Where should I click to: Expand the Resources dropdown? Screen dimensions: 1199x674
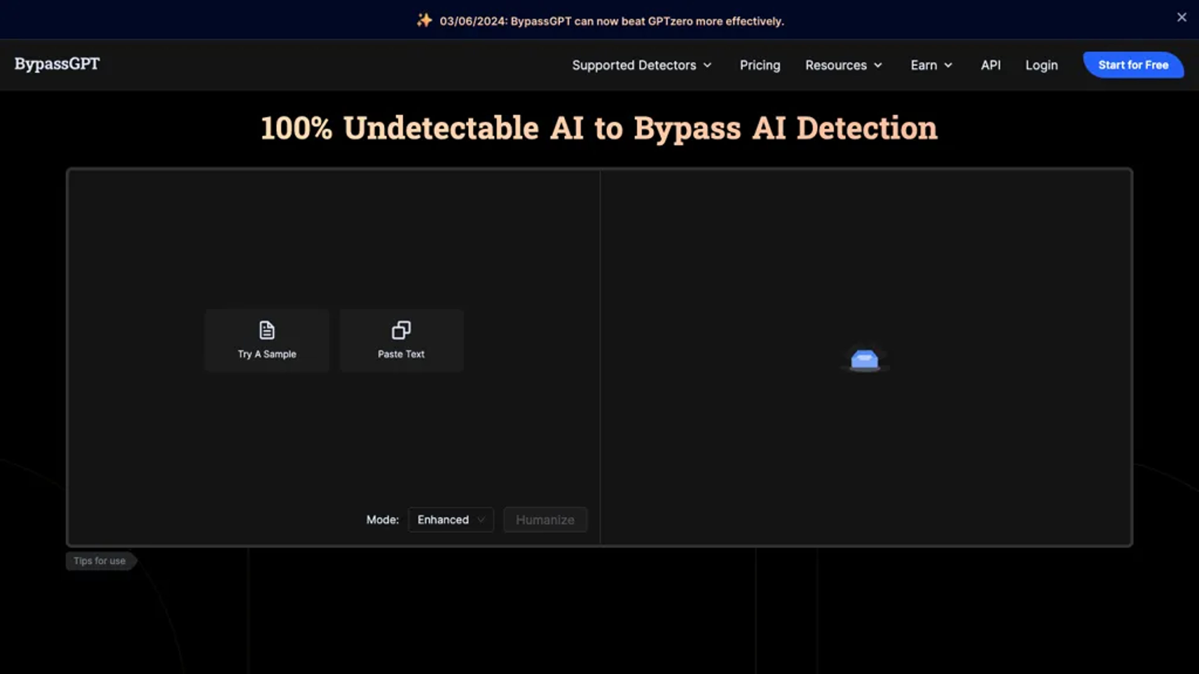(844, 65)
